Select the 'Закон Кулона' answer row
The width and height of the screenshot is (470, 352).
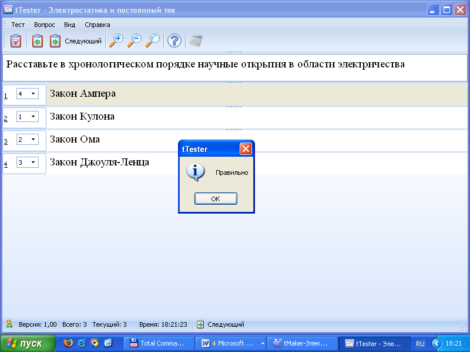(257, 118)
